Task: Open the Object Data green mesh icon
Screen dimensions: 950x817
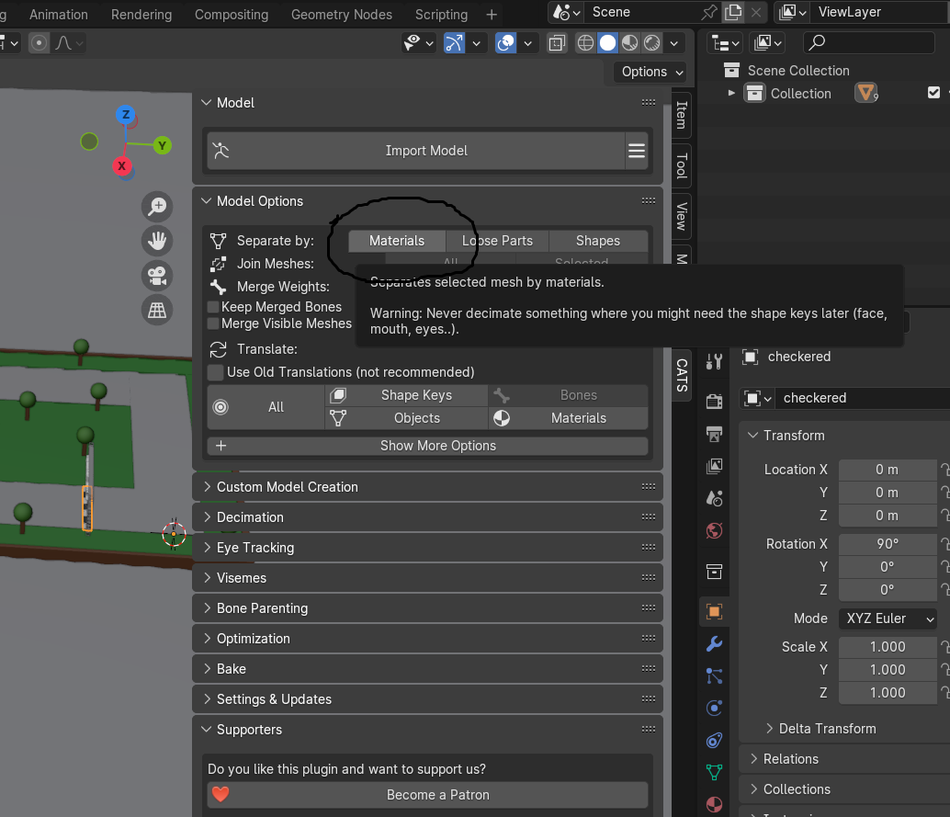Action: pos(714,772)
